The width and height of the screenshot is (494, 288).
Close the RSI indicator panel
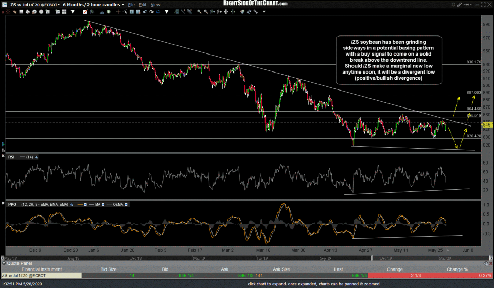pyautogui.click(x=4, y=157)
